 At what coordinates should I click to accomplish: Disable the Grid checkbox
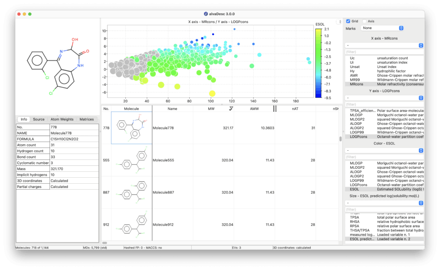pos(348,21)
